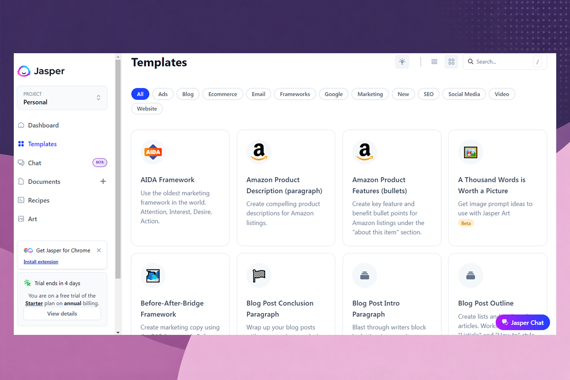Click the Documents file icon
This screenshot has width=570, height=380.
(21, 181)
